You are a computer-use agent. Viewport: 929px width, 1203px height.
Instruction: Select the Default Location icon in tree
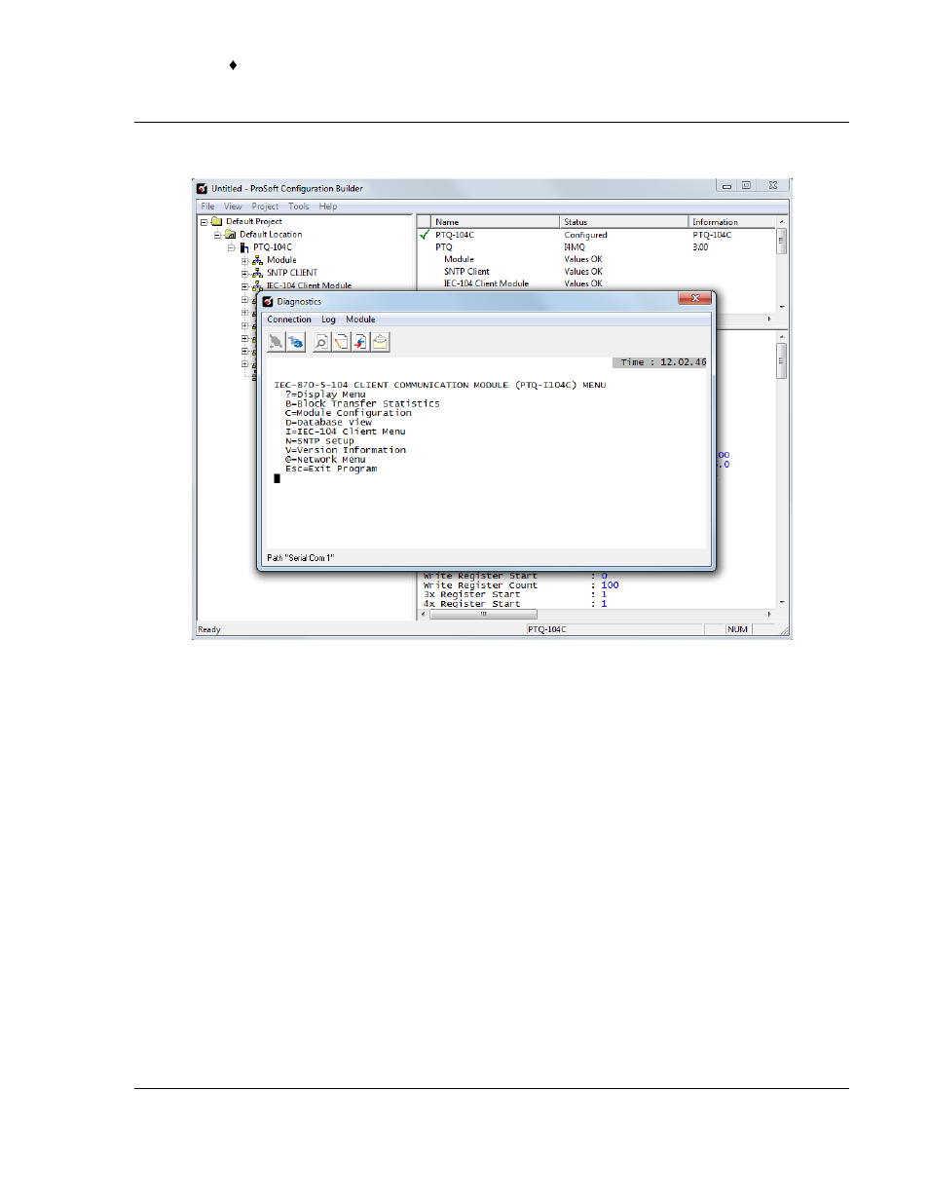coord(231,235)
